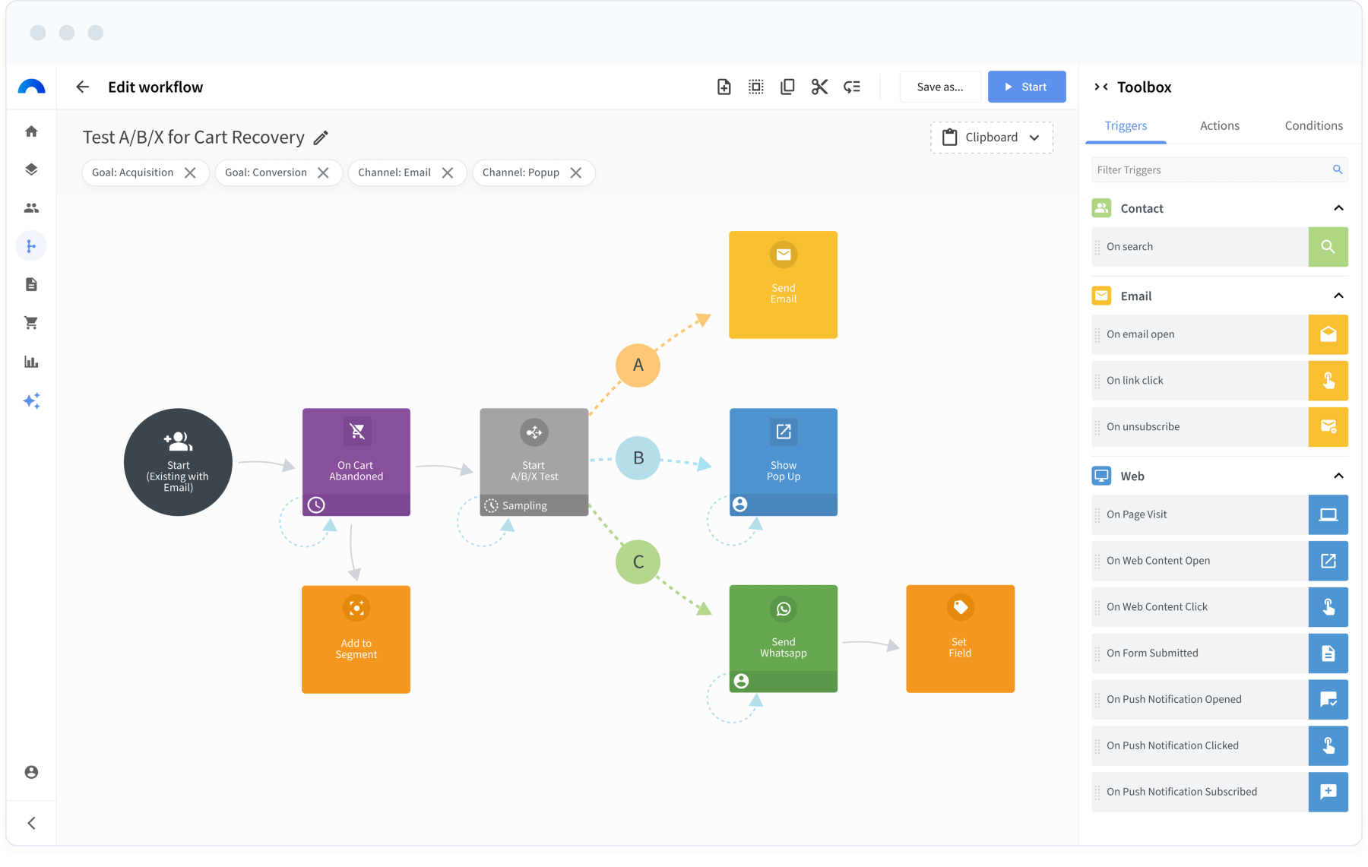The height and width of the screenshot is (867, 1368).
Task: Open the Analytics bar-chart icon in the sidebar
Action: click(32, 362)
